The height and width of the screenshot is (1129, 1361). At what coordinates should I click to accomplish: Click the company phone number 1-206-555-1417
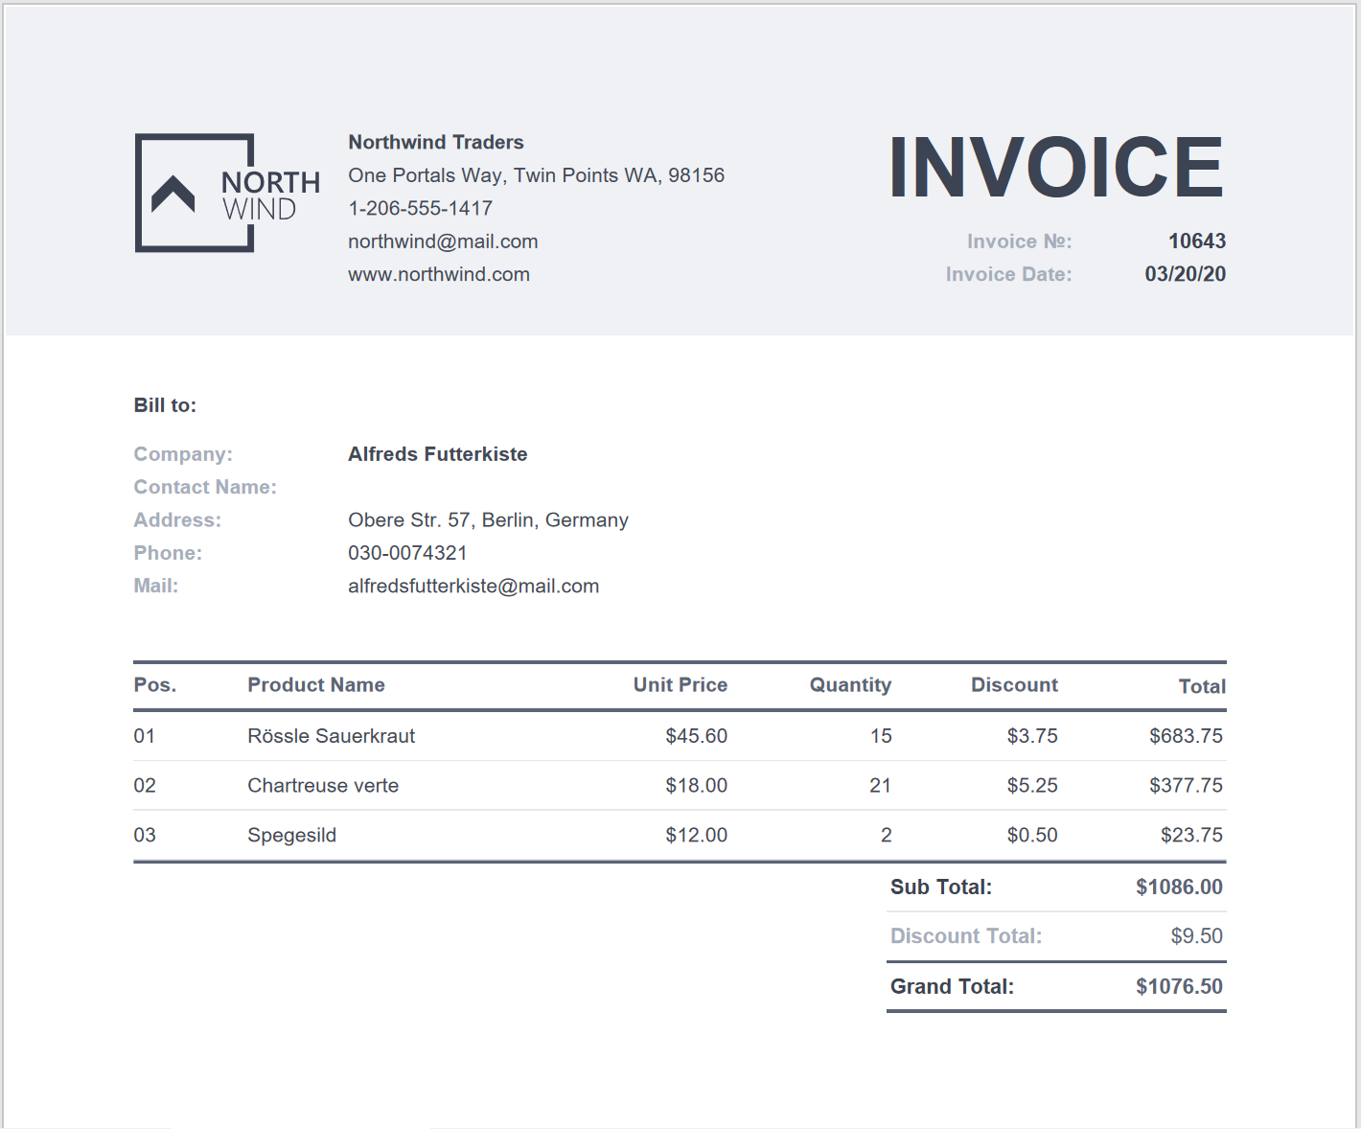pyautogui.click(x=420, y=208)
